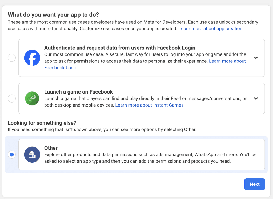Select the Other option radio button
This screenshot has height=199, width=273.
12,154
